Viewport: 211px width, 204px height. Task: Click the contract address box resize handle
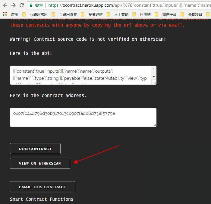pyautogui.click(x=155, y=125)
